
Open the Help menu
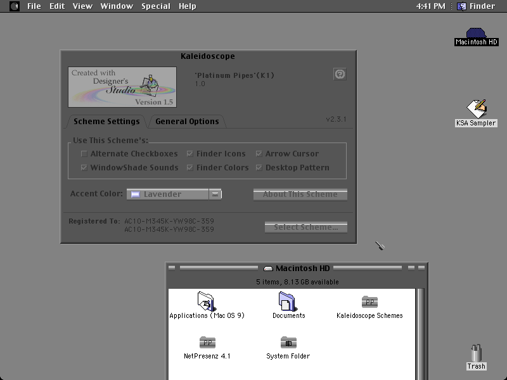(188, 6)
